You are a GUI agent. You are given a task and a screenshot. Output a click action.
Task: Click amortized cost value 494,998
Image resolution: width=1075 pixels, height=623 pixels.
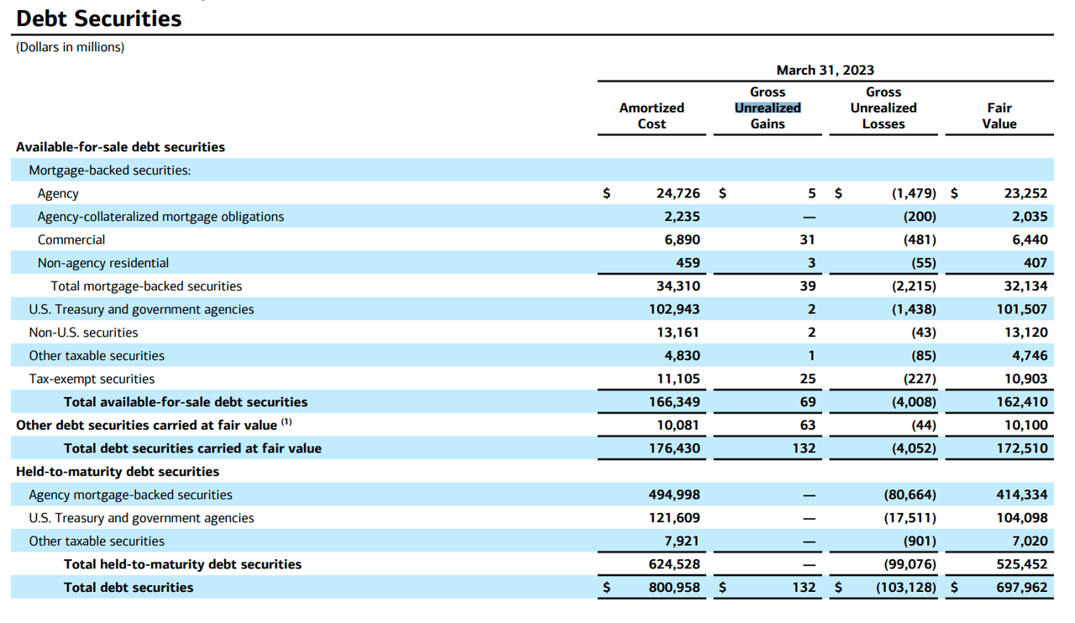[x=674, y=495]
